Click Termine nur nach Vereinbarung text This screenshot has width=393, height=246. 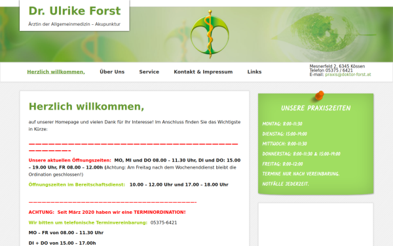click(x=301, y=174)
